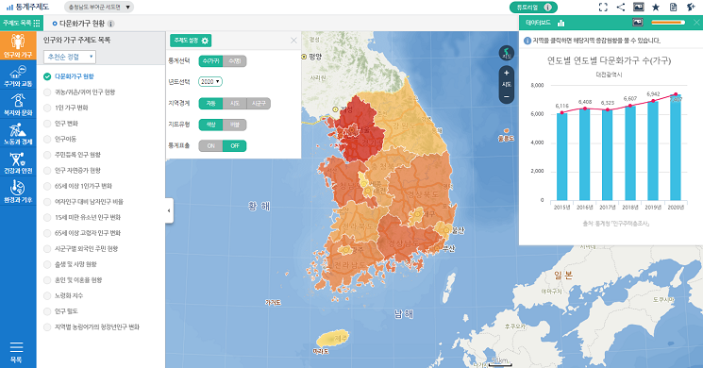The width and height of the screenshot is (703, 368).
Task: Adjust the orange opacity slider in 데이터보드
Action: [668, 22]
